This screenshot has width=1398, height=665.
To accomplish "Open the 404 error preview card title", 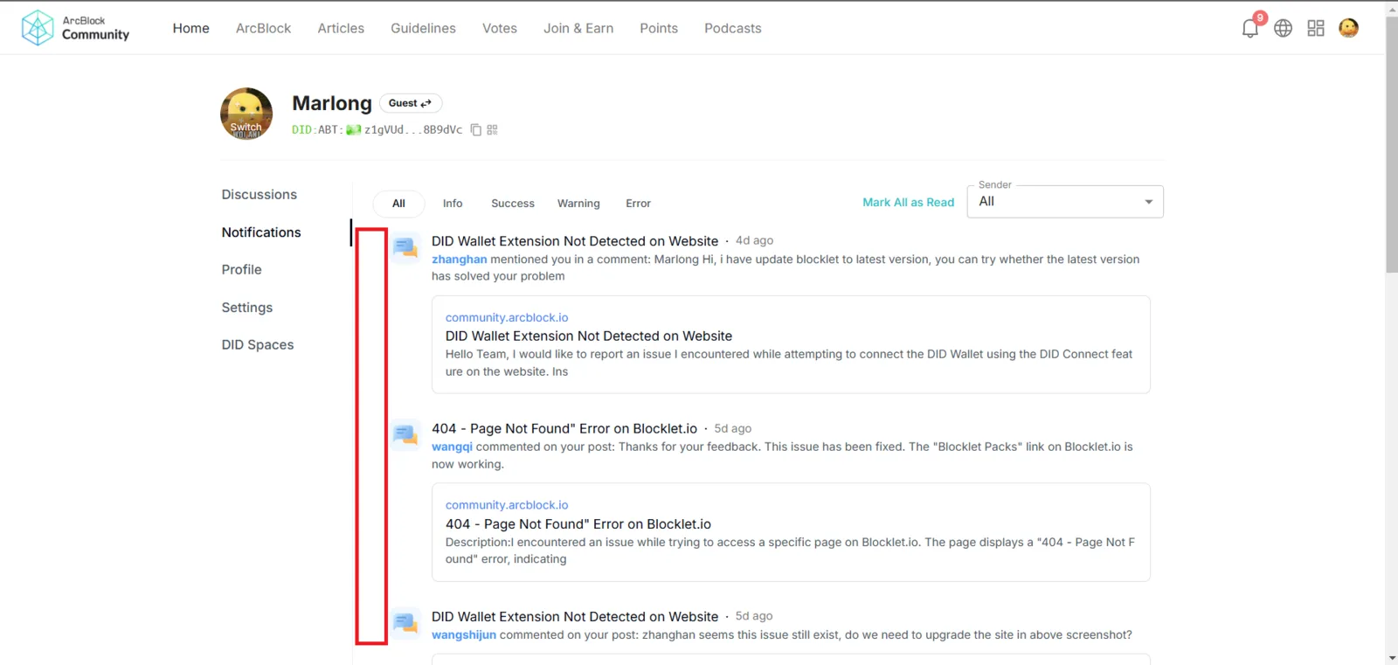I will (x=578, y=524).
